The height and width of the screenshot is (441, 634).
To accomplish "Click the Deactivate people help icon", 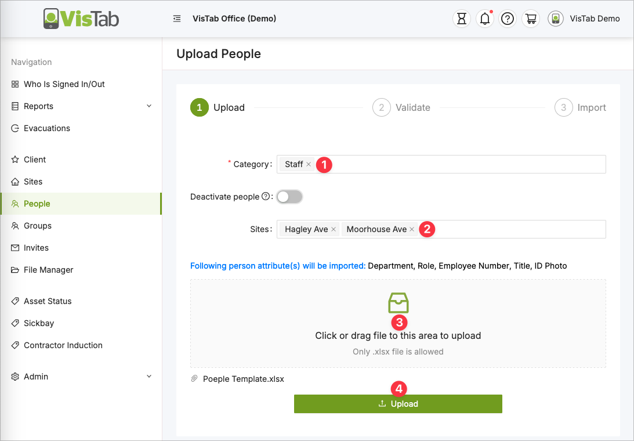I will [x=266, y=197].
